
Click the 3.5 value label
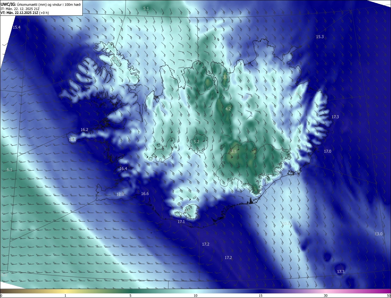point(234,151)
